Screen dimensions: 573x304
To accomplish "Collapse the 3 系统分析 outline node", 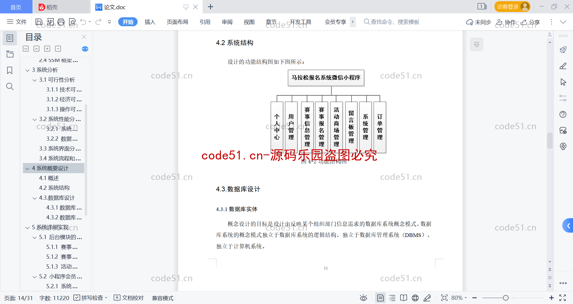I will [27, 70].
